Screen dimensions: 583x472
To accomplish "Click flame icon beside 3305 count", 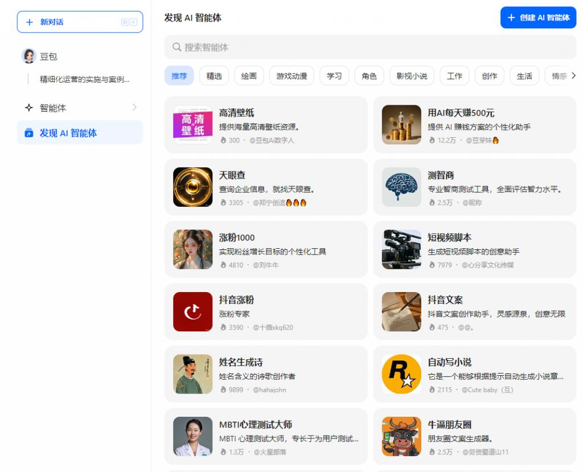I will (x=223, y=203).
